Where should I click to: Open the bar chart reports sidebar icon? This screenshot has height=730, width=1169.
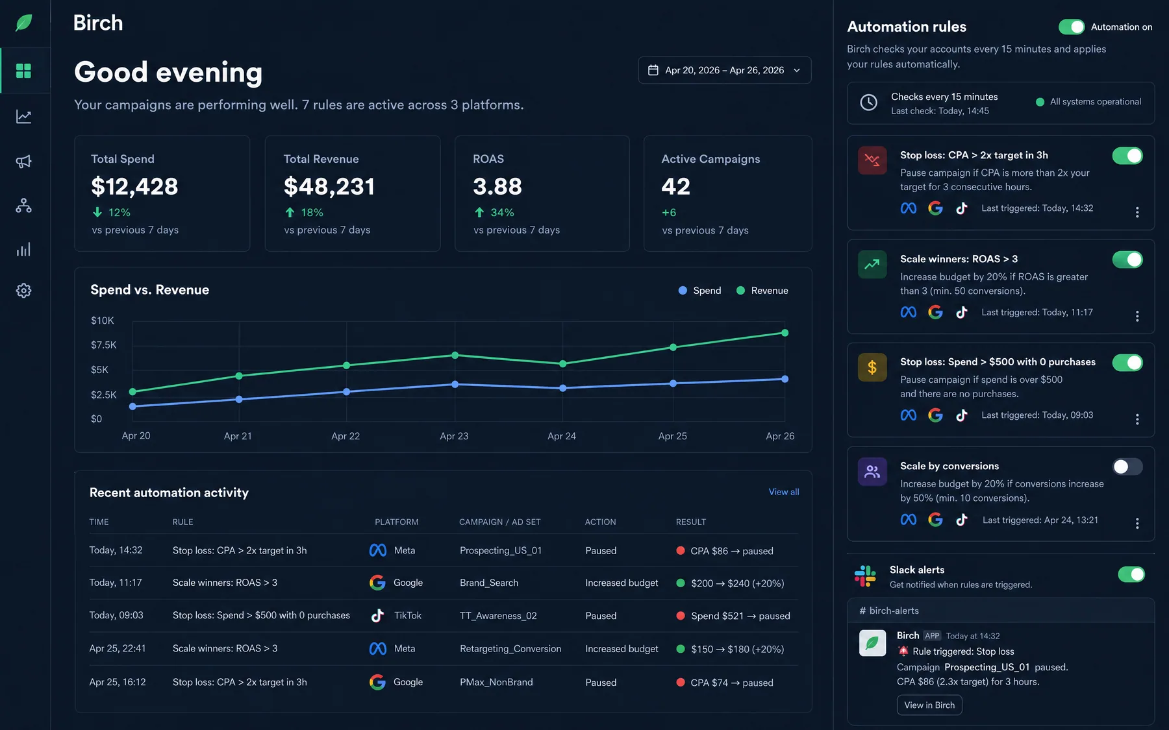point(24,250)
